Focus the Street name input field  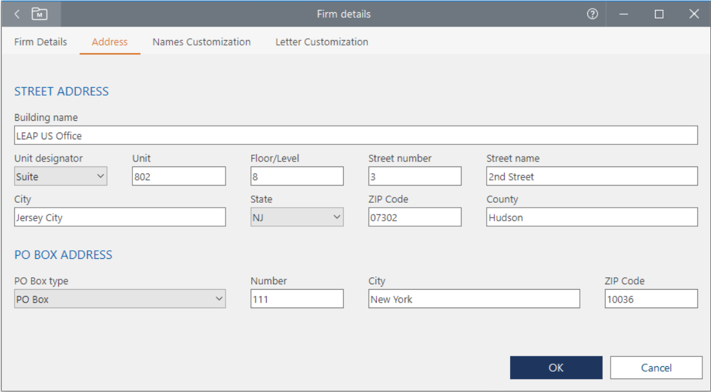tap(591, 176)
